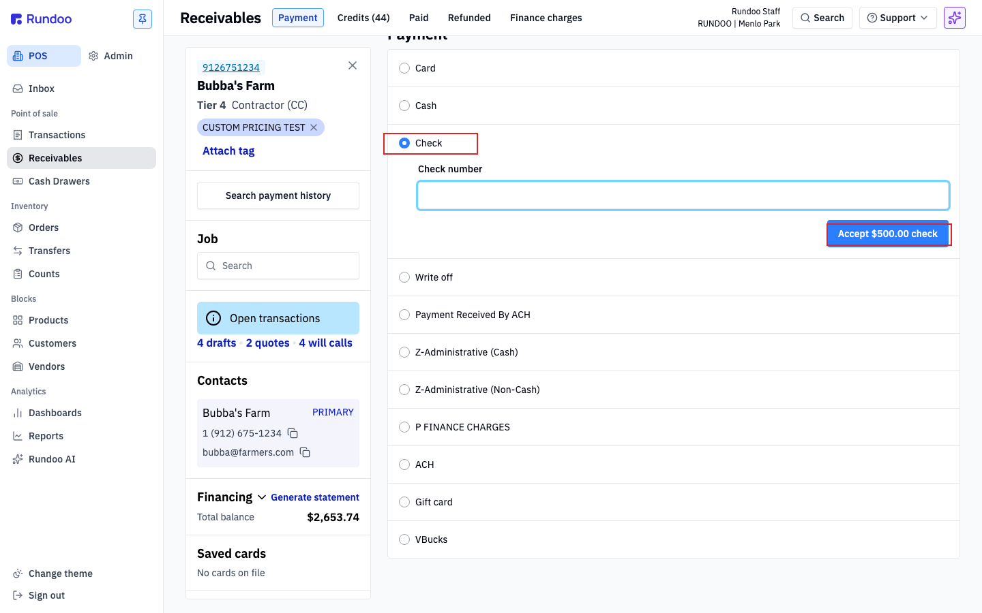Select the Cash payment option
Viewport: 982px width, 613px height.
click(x=404, y=106)
